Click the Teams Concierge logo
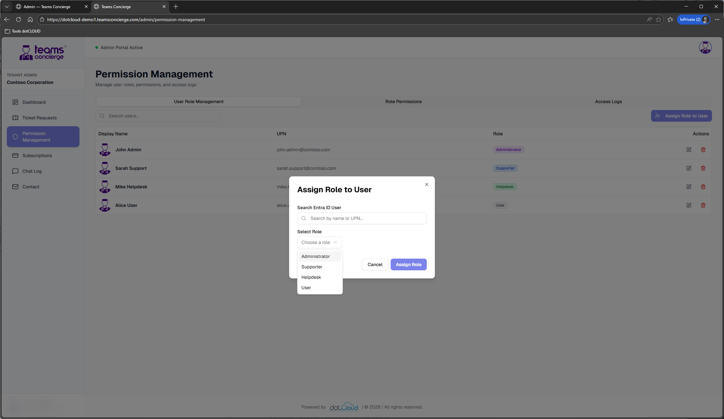This screenshot has width=724, height=419. pyautogui.click(x=43, y=52)
